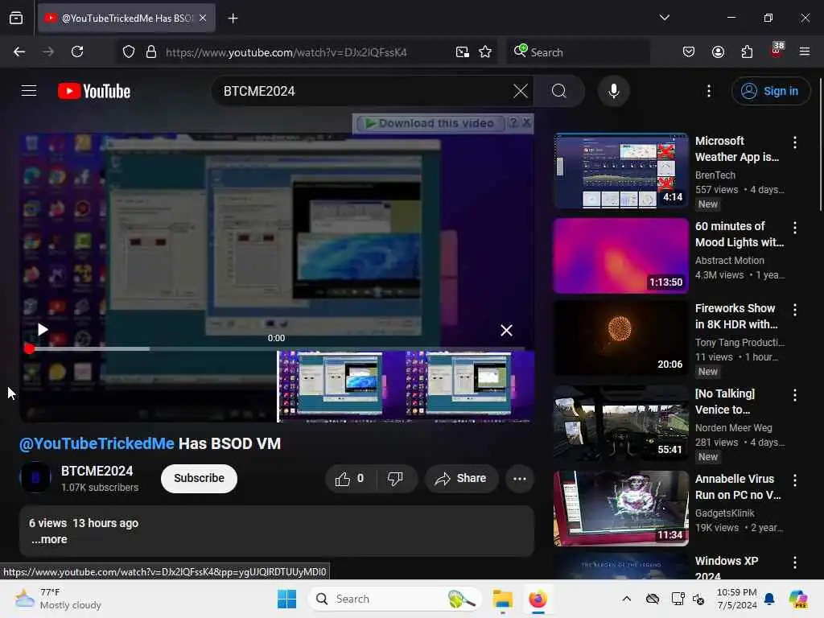
Task: Open options menu for Windows XP video
Action: [794, 562]
